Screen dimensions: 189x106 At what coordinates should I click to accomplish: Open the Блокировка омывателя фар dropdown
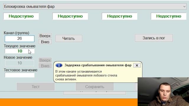tap(95, 6)
